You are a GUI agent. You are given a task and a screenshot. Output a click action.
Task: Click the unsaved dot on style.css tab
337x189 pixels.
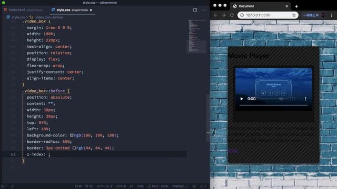pyautogui.click(x=91, y=10)
